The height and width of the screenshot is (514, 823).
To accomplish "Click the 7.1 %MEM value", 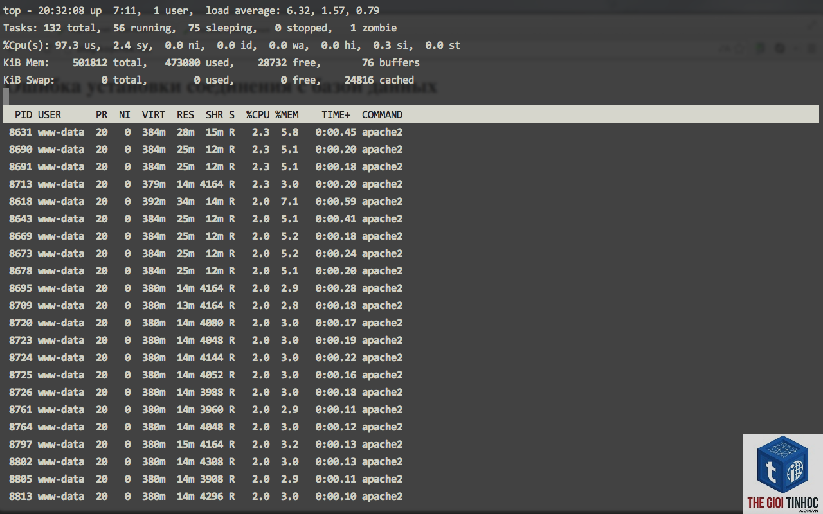I will (x=290, y=201).
